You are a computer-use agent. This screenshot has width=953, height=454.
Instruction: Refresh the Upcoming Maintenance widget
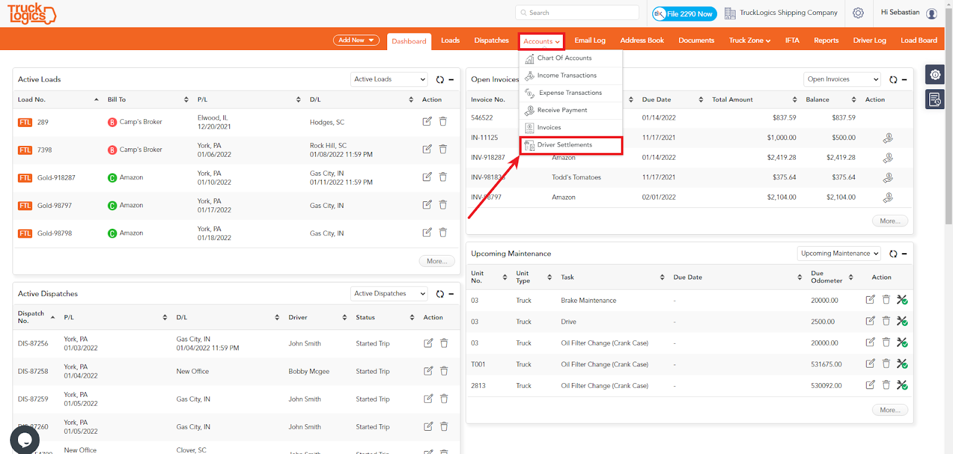pos(893,253)
